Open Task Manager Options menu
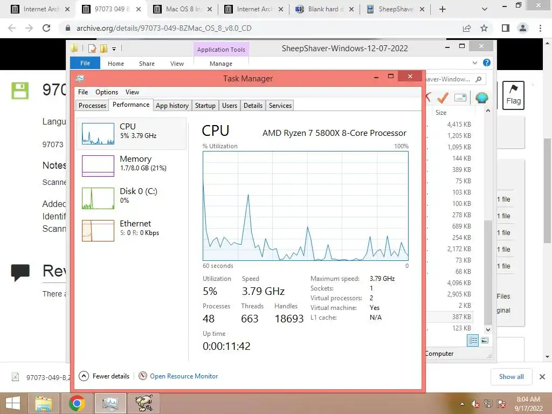Screen dimensions: 552x414 (107, 92)
